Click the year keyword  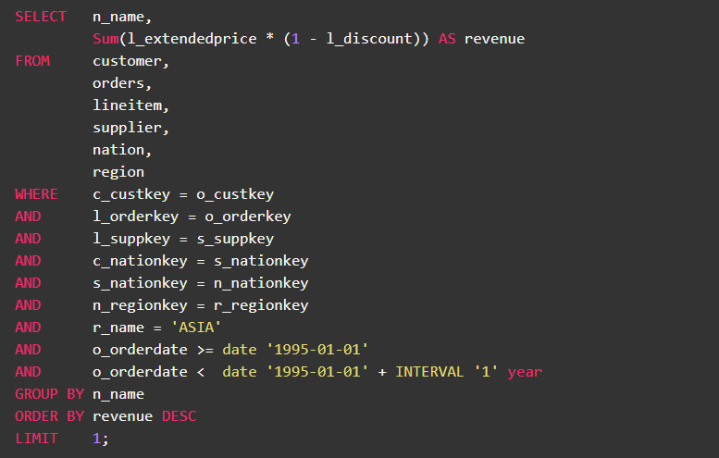tap(525, 373)
